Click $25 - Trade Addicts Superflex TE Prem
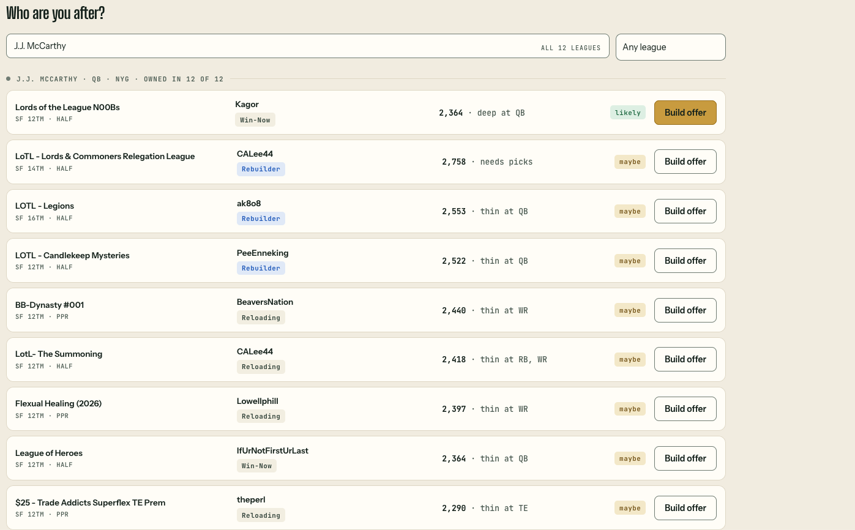 pyautogui.click(x=90, y=502)
